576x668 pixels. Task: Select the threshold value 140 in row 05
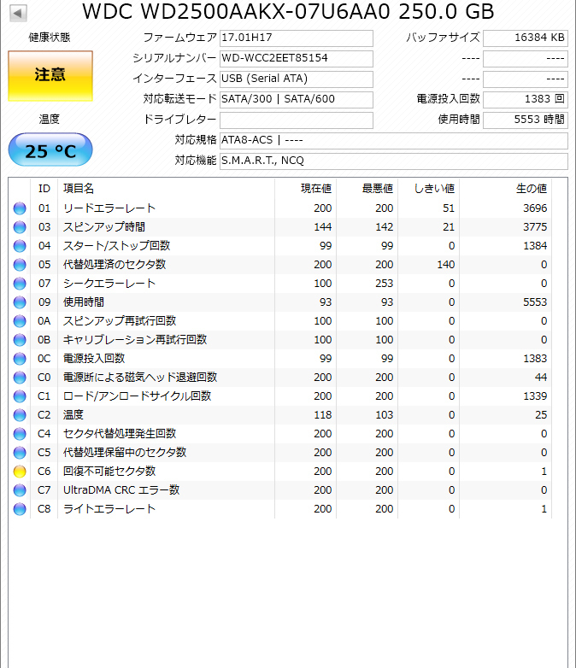(446, 265)
